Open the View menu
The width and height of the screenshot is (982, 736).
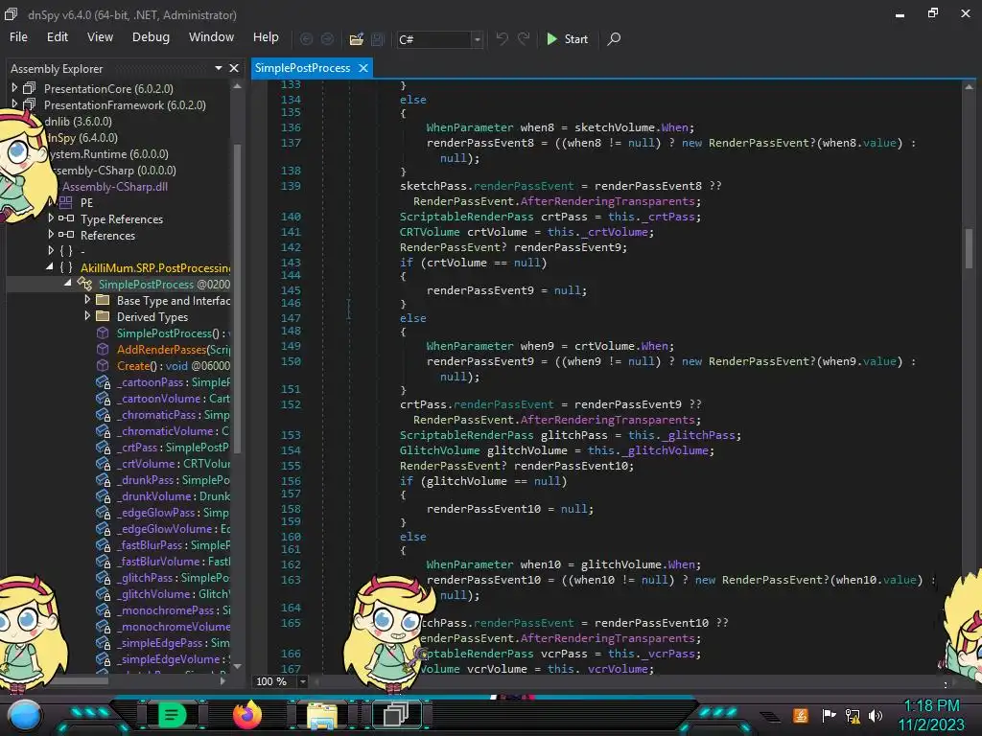click(x=100, y=37)
